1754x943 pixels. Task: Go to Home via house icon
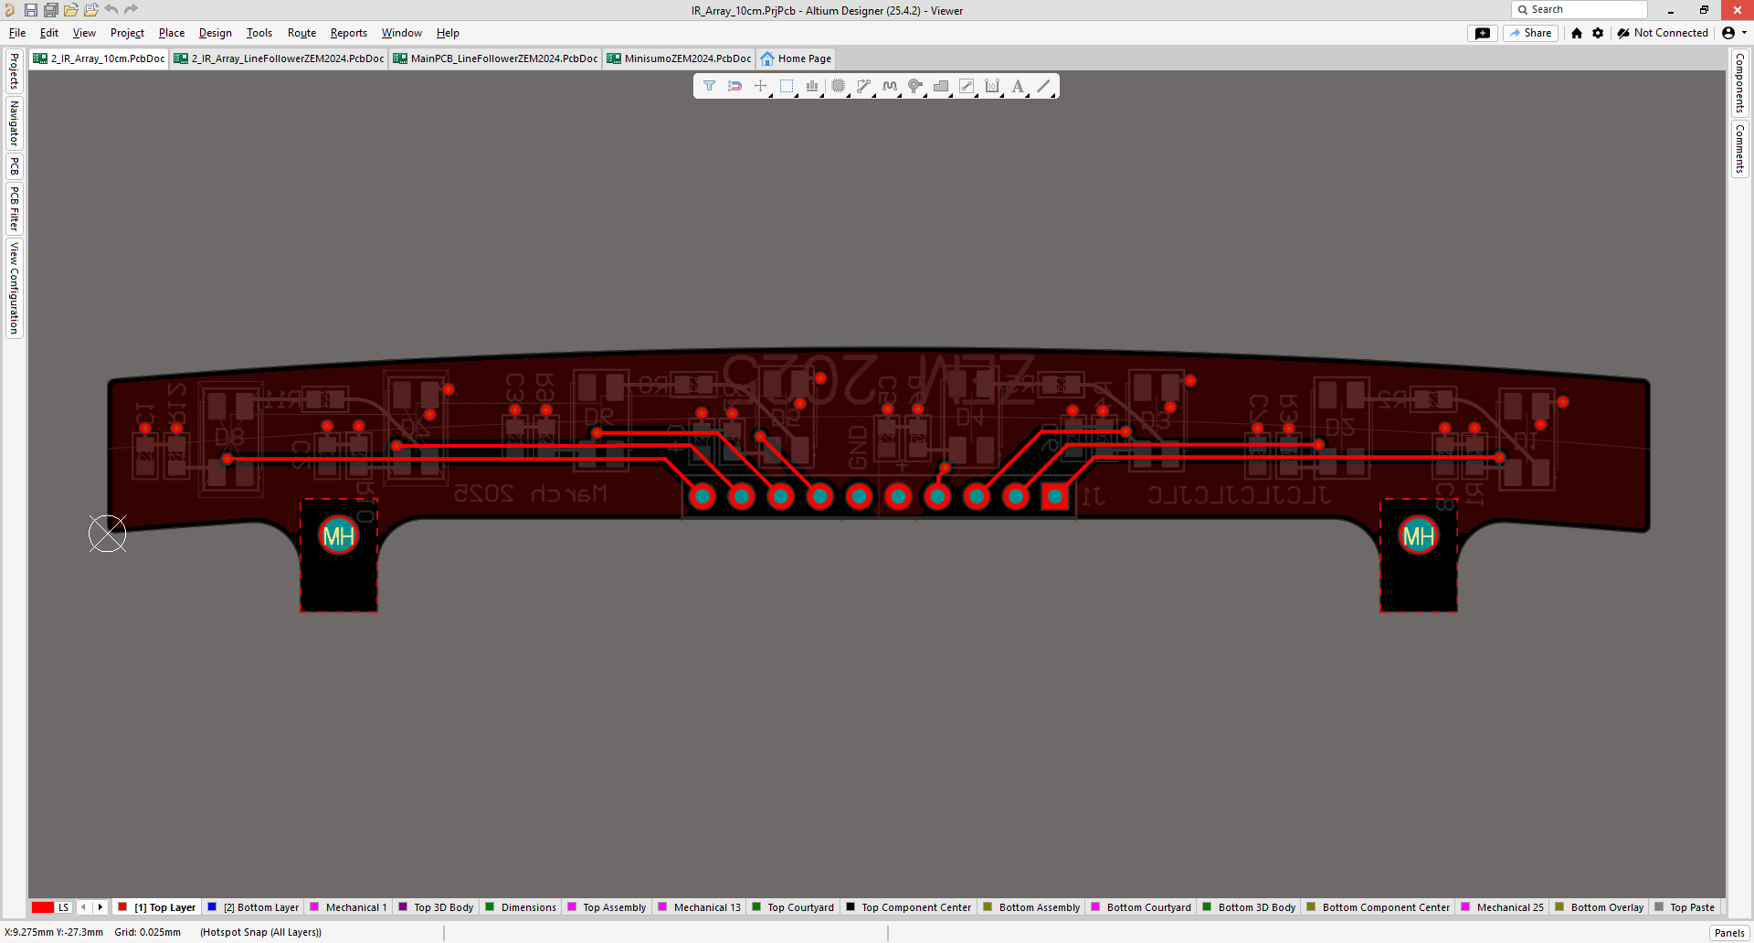coord(1577,33)
